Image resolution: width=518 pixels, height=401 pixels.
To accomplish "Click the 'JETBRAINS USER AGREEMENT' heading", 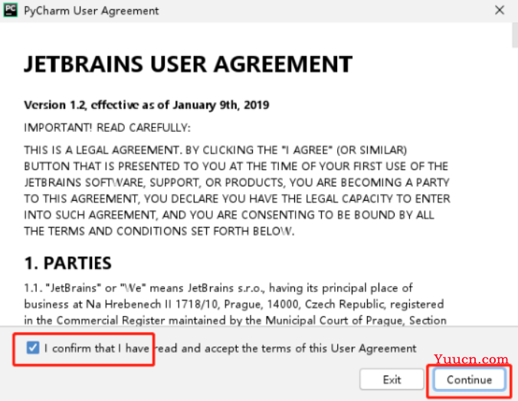I will pos(189,64).
